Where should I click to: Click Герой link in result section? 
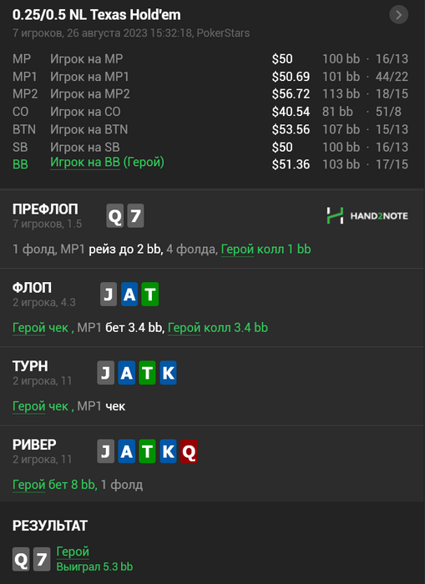coord(73,551)
